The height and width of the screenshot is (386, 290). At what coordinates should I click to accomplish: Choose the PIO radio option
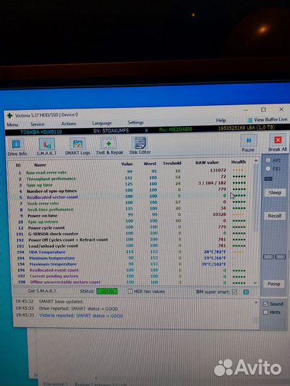tap(268, 169)
